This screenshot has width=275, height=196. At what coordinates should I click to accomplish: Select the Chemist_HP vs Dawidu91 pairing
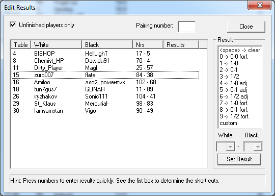click(x=105, y=61)
